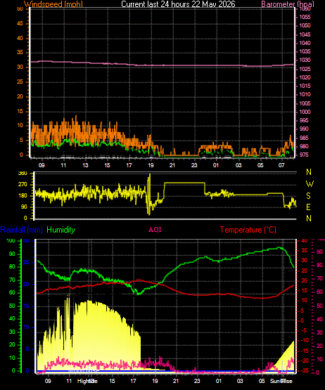Select the pink AQI legend label
The height and width of the screenshot is (390, 325).
155,229
